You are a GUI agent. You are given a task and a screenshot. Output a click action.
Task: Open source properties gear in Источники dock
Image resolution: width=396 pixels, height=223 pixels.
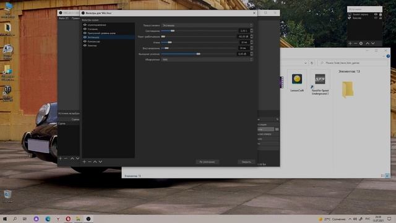pyautogui.click(x=361, y=43)
